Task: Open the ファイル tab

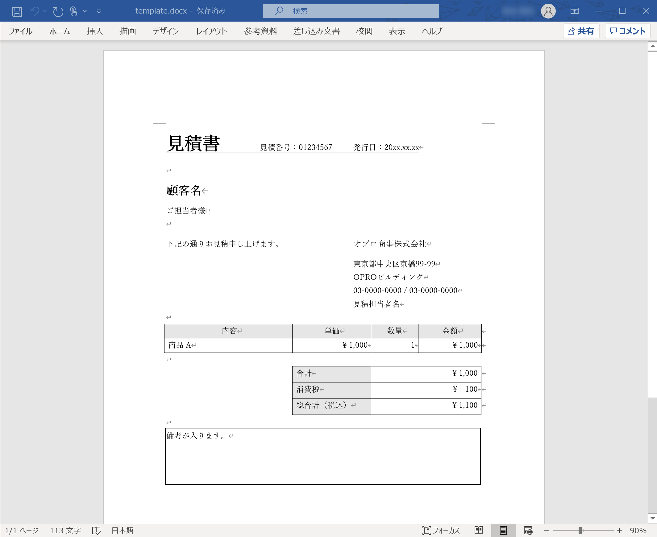Action: [20, 31]
